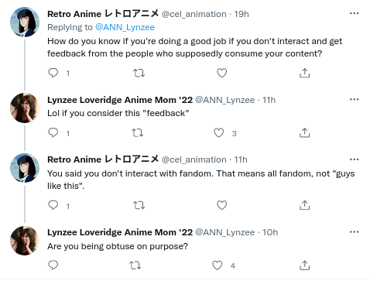Share the first Retro Anime tweet
This screenshot has width=370, height=281.
coord(304,73)
